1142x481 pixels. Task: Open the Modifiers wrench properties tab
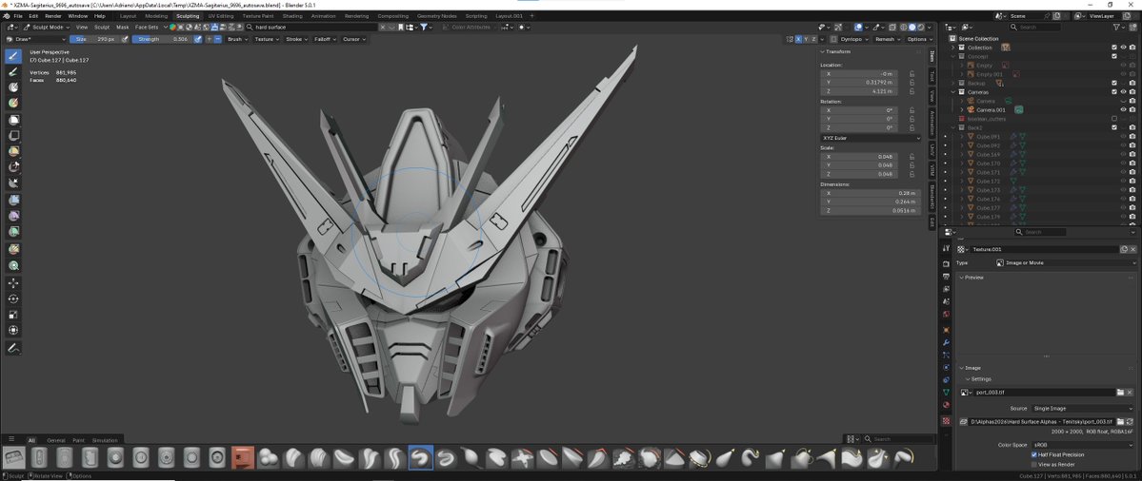[946, 342]
